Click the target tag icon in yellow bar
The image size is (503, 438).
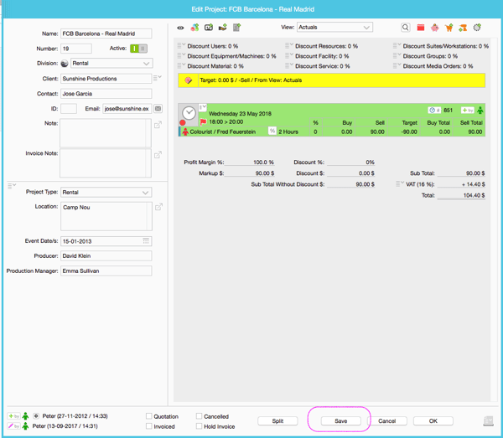coord(189,80)
